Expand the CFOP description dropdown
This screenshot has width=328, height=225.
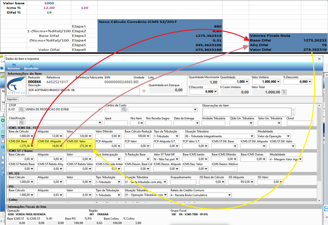[x=100, y=109]
